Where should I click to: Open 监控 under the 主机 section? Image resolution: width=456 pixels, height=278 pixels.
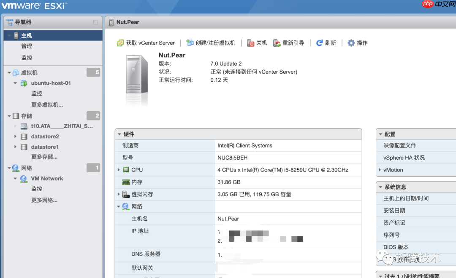[x=27, y=58]
